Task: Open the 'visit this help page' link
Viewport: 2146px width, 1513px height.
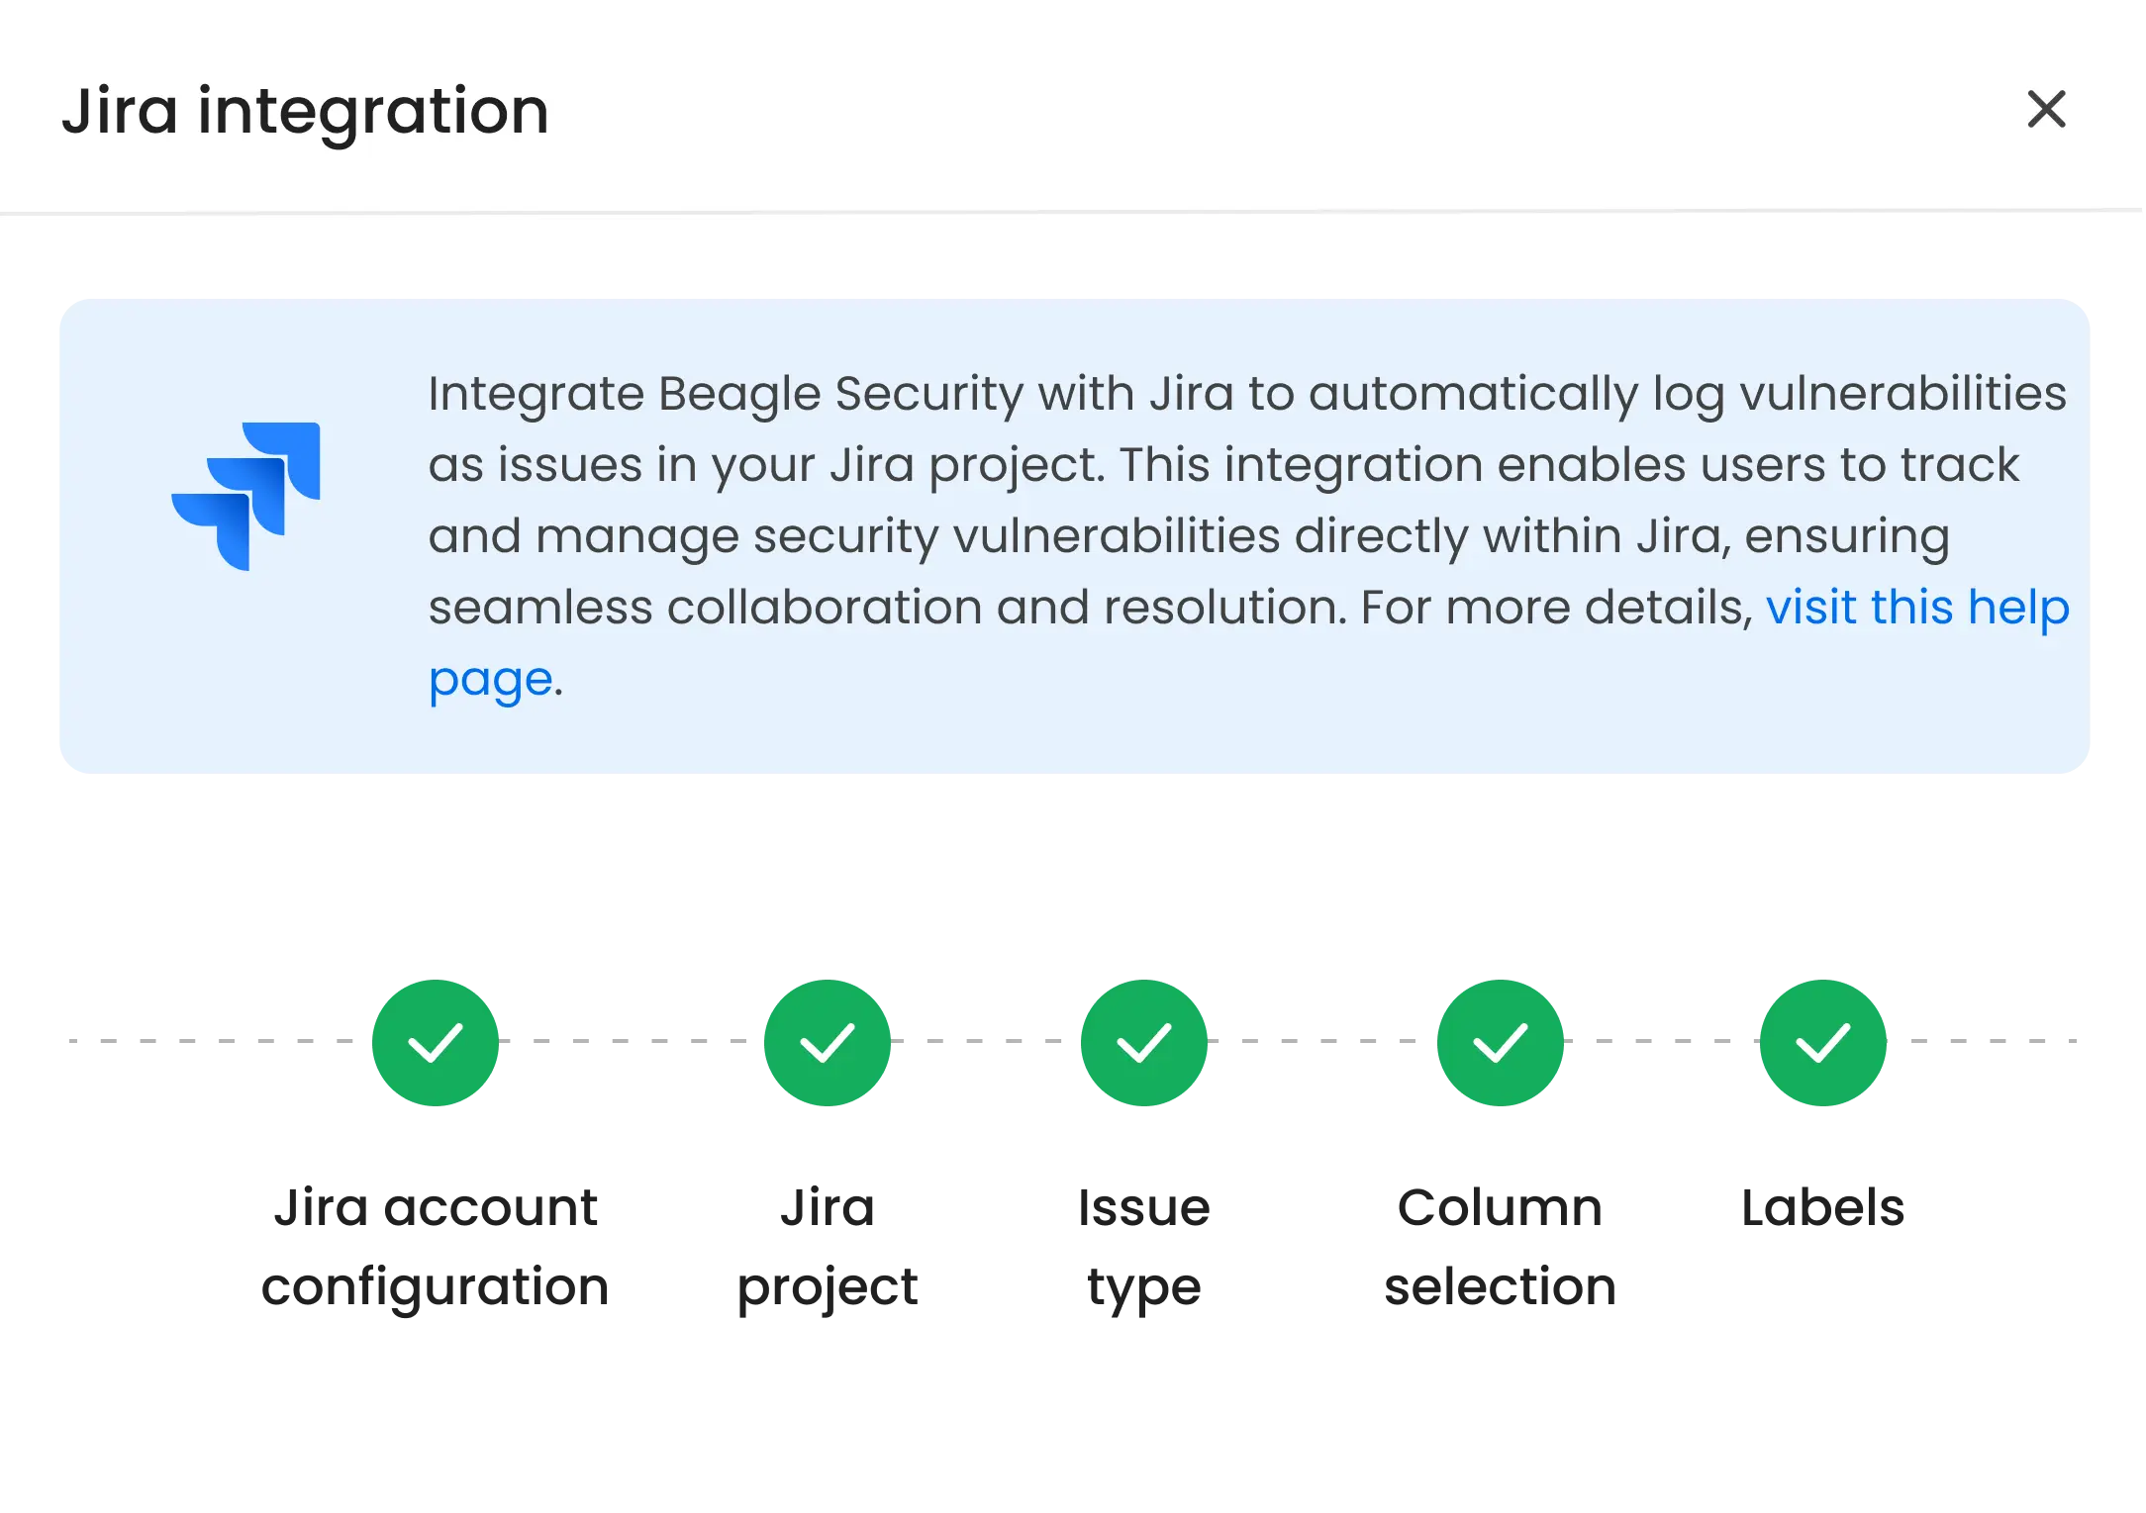Action: tap(1916, 607)
